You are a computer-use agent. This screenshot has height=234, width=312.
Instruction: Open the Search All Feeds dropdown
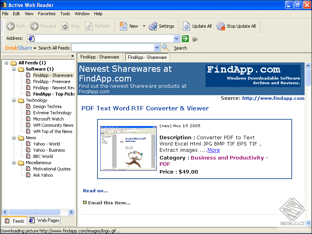point(157,48)
